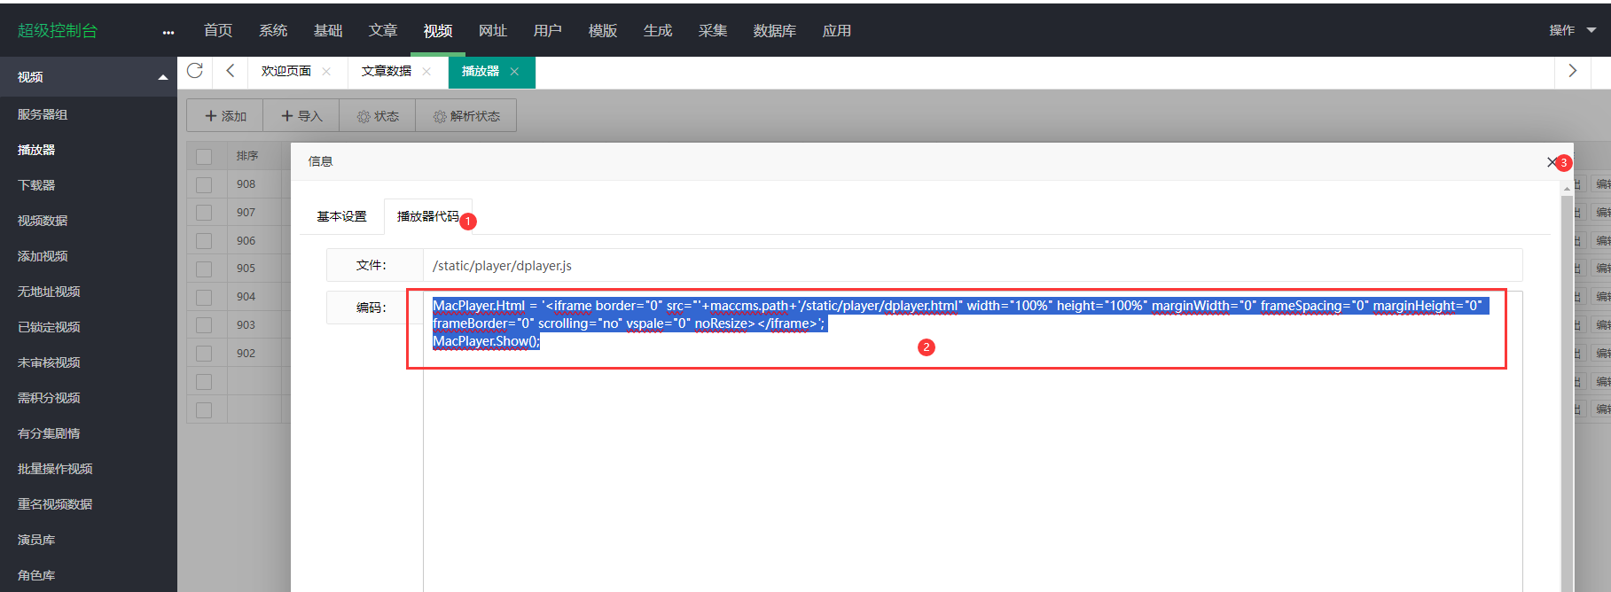Viewport: 1611px width, 592px height.
Task: Click the 文件 path input field
Action: 972,266
